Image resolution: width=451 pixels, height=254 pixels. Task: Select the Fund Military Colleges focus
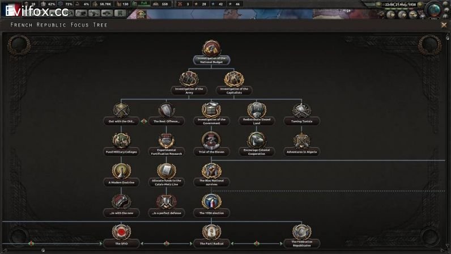[x=121, y=142]
